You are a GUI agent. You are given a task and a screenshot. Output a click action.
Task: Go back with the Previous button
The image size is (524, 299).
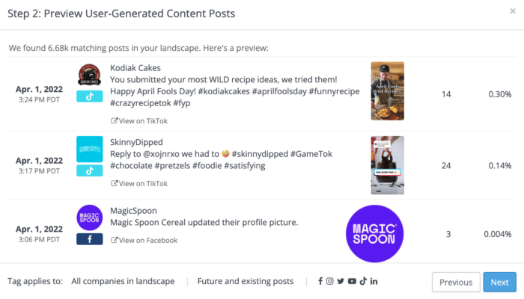click(x=456, y=282)
